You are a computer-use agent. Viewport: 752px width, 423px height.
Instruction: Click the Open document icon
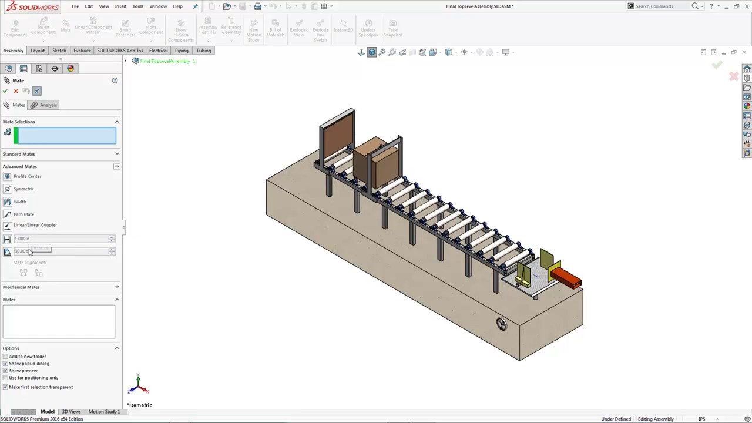(x=227, y=6)
